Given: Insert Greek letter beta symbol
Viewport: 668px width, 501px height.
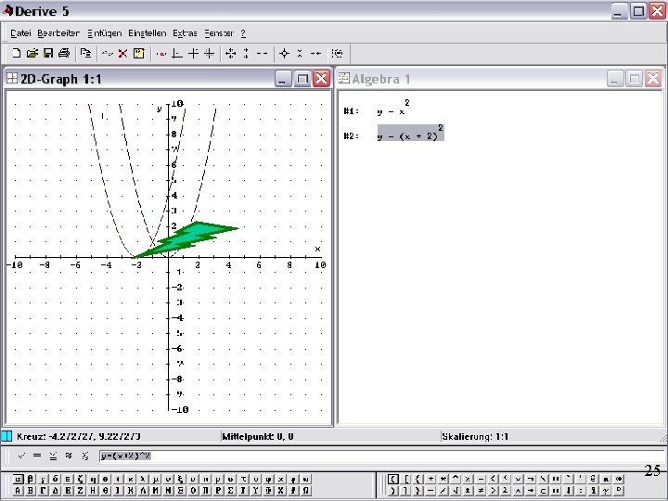Looking at the screenshot, I should (31, 479).
